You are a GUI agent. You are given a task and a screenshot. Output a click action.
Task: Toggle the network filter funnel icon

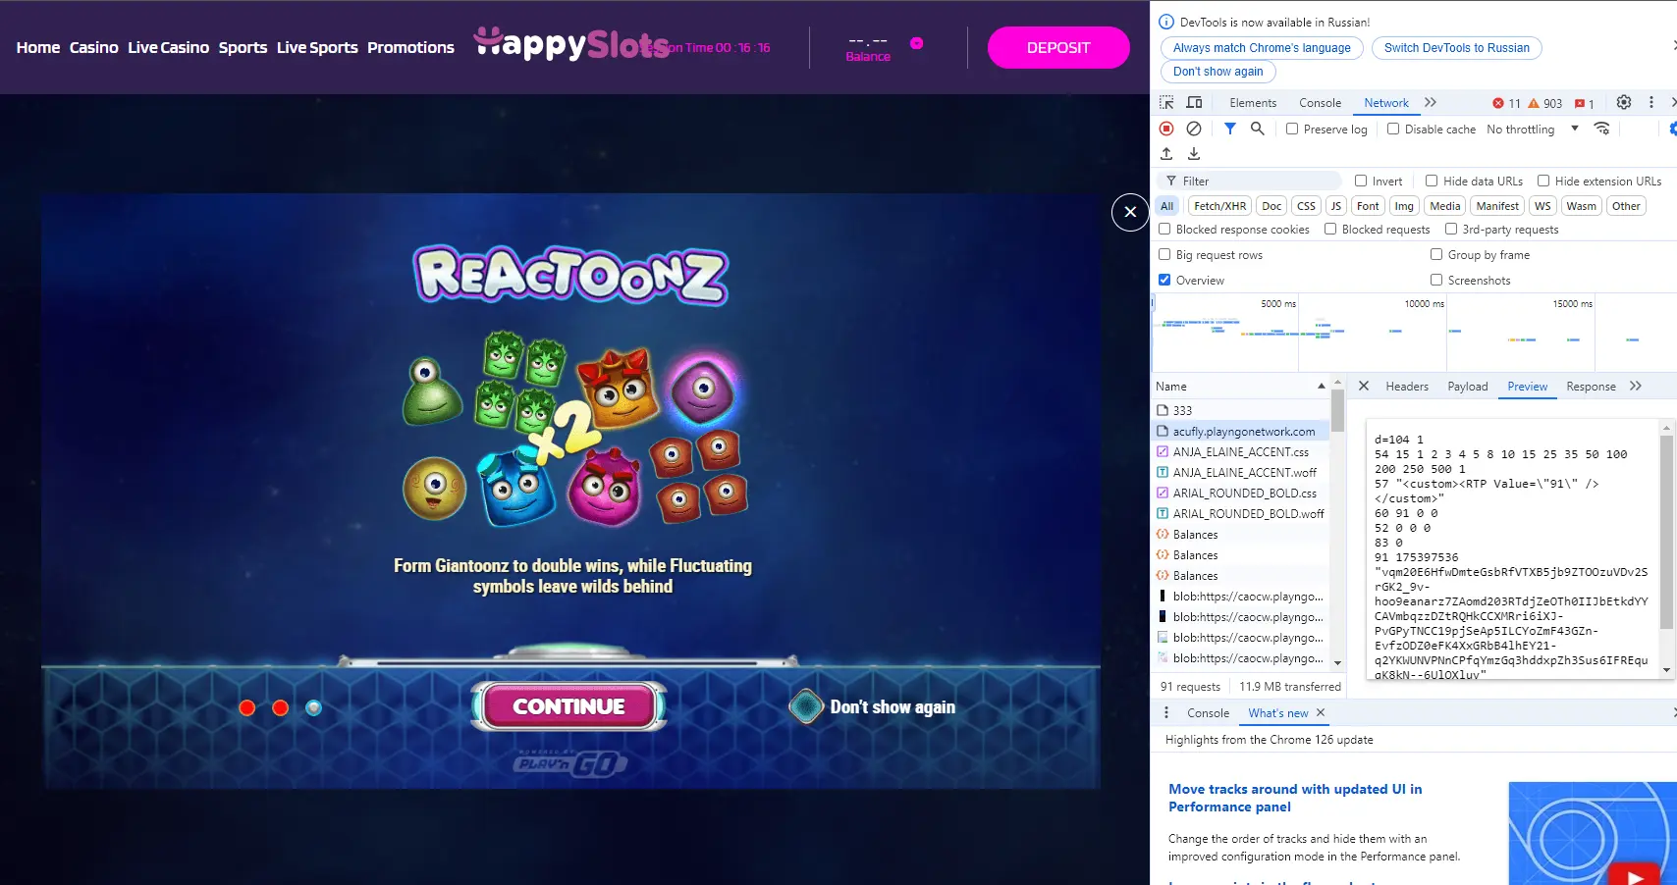coord(1230,129)
